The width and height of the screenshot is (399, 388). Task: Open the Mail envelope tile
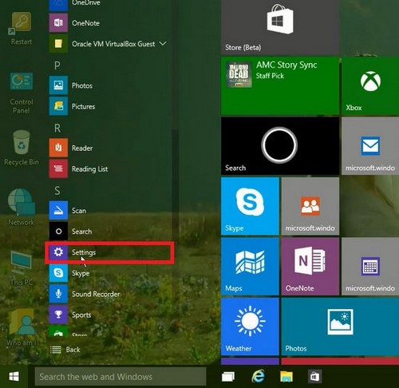(x=370, y=146)
